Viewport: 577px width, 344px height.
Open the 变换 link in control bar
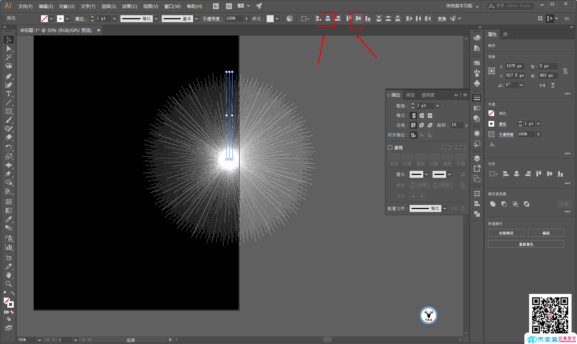click(x=442, y=19)
